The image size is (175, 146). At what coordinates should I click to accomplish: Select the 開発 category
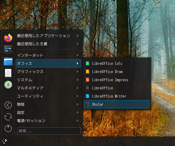[x=48, y=104]
